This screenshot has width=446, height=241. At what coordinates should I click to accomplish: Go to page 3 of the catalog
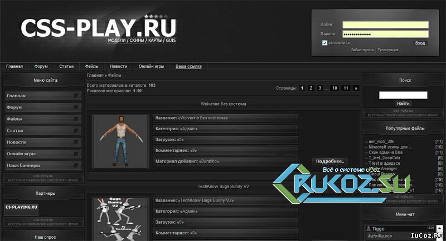point(319,88)
